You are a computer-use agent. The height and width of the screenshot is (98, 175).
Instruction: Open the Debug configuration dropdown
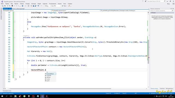point(47,6)
